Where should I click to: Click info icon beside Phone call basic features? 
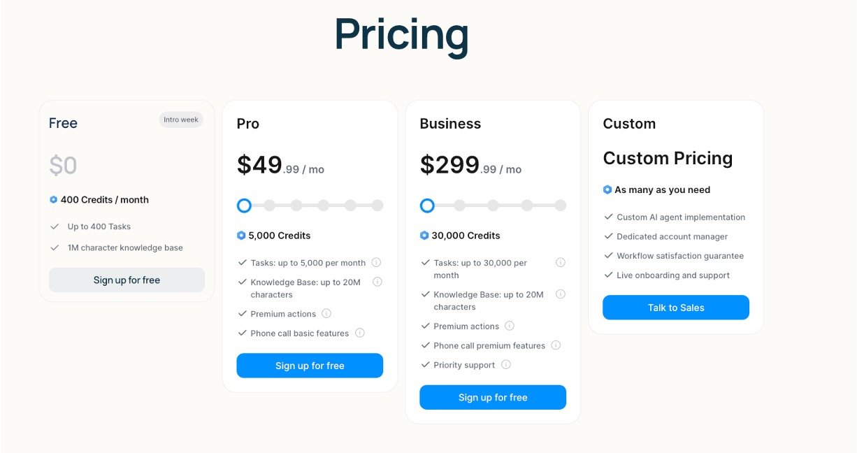[x=360, y=333]
